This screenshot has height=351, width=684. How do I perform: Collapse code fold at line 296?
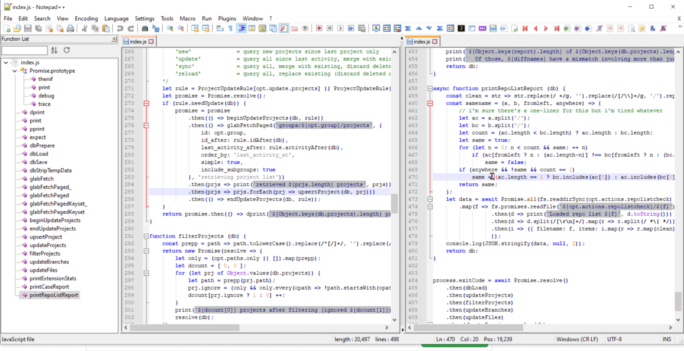(146, 273)
